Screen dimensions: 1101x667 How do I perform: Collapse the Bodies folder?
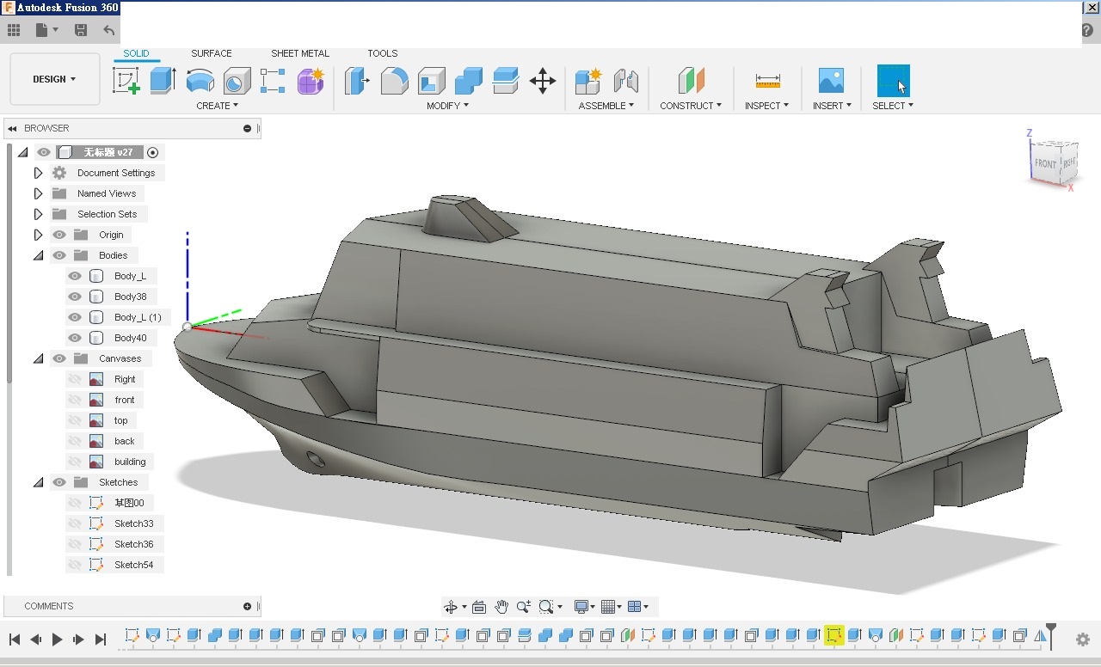38,255
